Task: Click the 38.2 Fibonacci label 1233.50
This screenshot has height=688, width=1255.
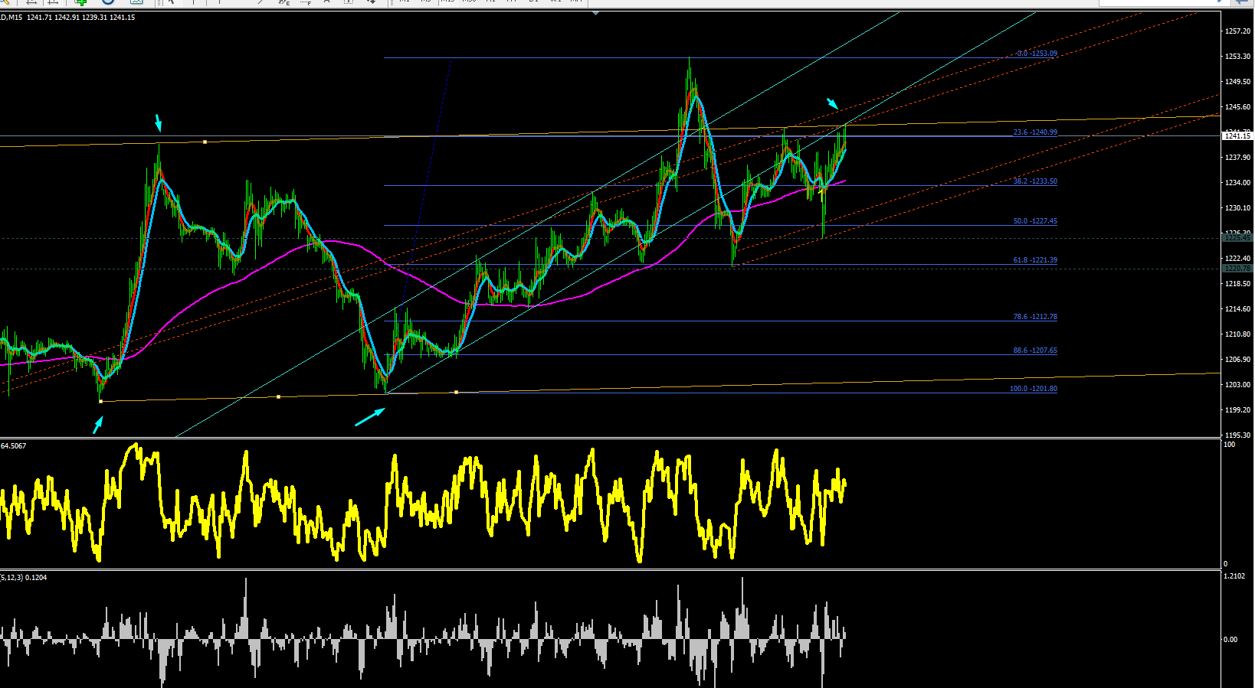Action: (1035, 181)
